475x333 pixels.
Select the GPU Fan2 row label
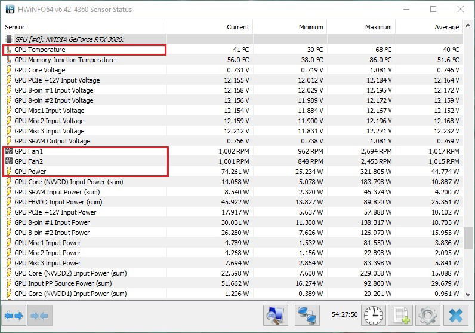click(x=29, y=161)
